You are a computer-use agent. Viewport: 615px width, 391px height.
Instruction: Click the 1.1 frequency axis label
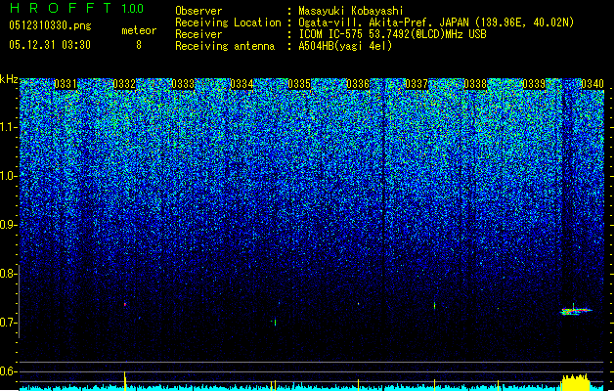(x=8, y=127)
